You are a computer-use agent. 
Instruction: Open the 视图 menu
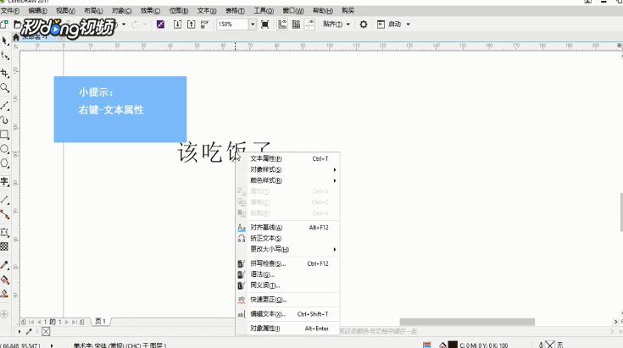point(65,11)
